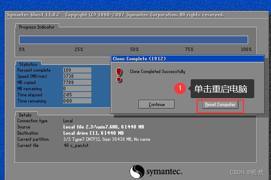Click the 'Speed (MB/min)' label
This screenshot has height=180, width=271.
(x=32, y=77)
